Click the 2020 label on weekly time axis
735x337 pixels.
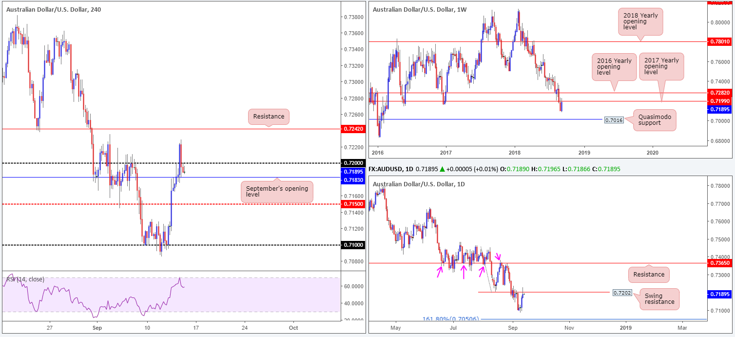[653, 152]
